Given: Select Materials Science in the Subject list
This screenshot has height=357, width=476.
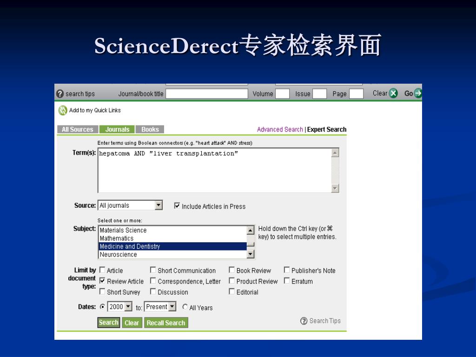Looking at the screenshot, I should [172, 230].
